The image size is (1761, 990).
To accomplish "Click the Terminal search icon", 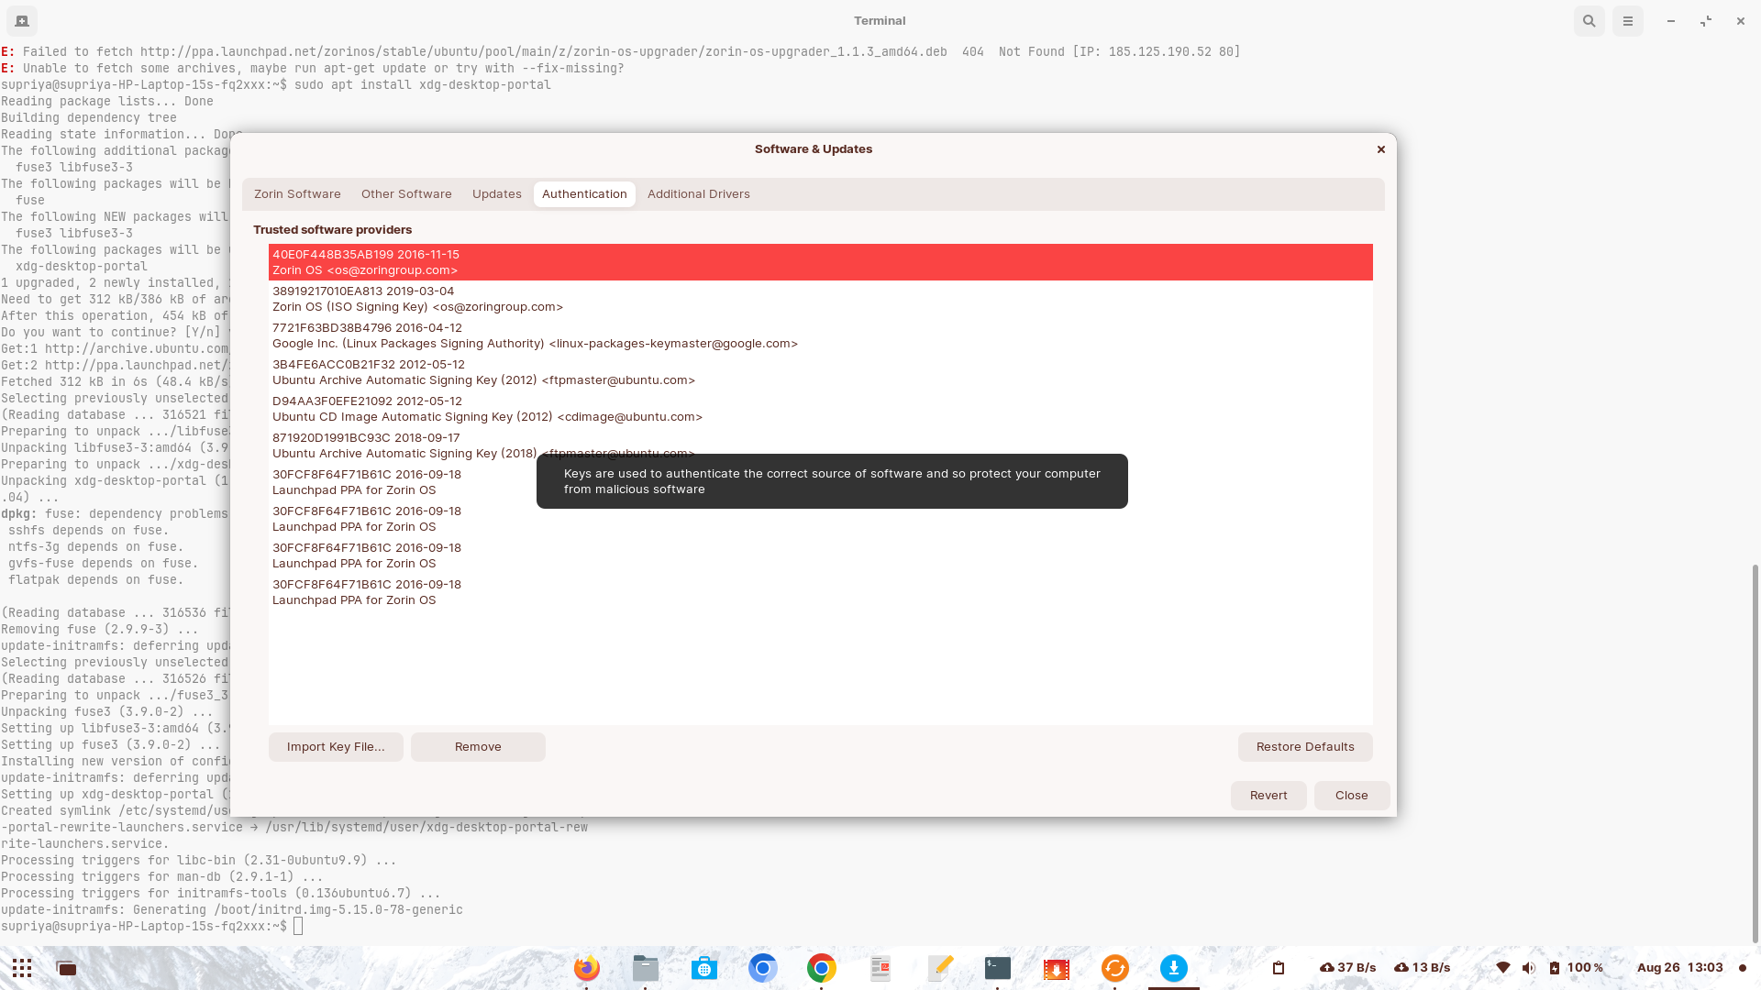I will tap(1589, 20).
